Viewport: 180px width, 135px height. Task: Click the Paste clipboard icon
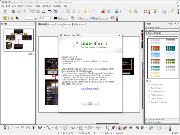tap(73, 11)
